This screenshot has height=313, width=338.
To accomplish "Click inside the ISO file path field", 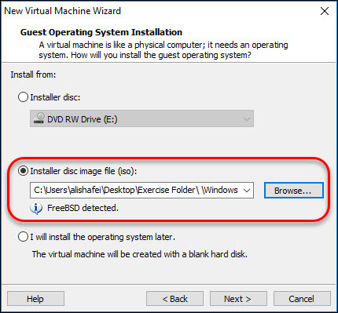I will pos(136,190).
